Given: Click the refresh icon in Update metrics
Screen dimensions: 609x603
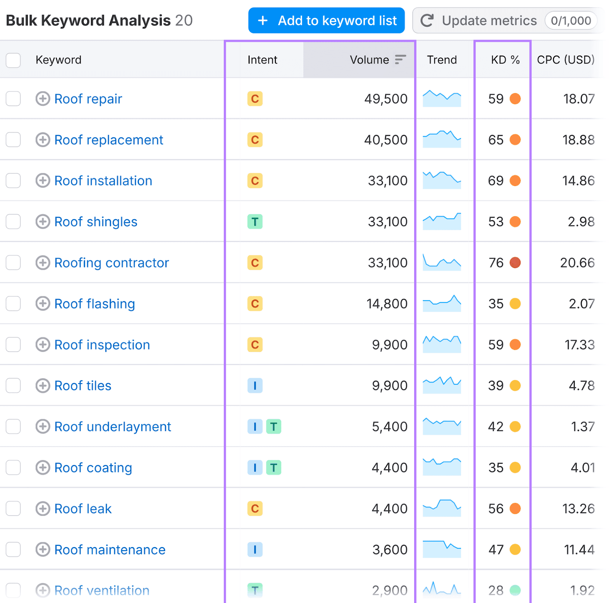Looking at the screenshot, I should pyautogui.click(x=427, y=20).
